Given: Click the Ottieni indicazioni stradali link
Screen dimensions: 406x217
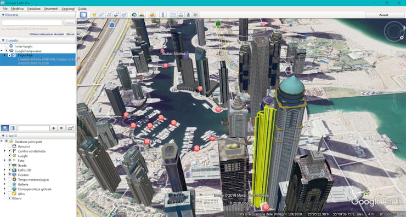Looking at the screenshot, I should (x=47, y=34).
